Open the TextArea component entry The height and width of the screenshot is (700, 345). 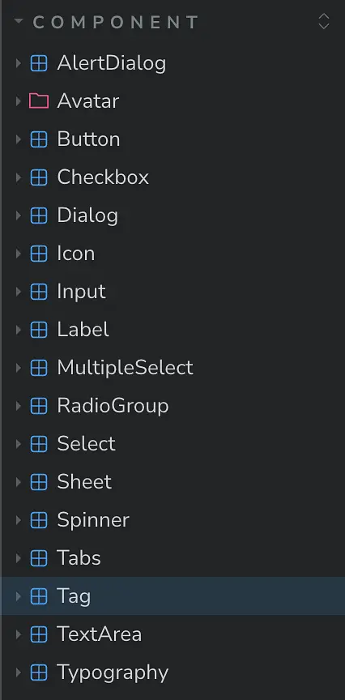pos(99,634)
